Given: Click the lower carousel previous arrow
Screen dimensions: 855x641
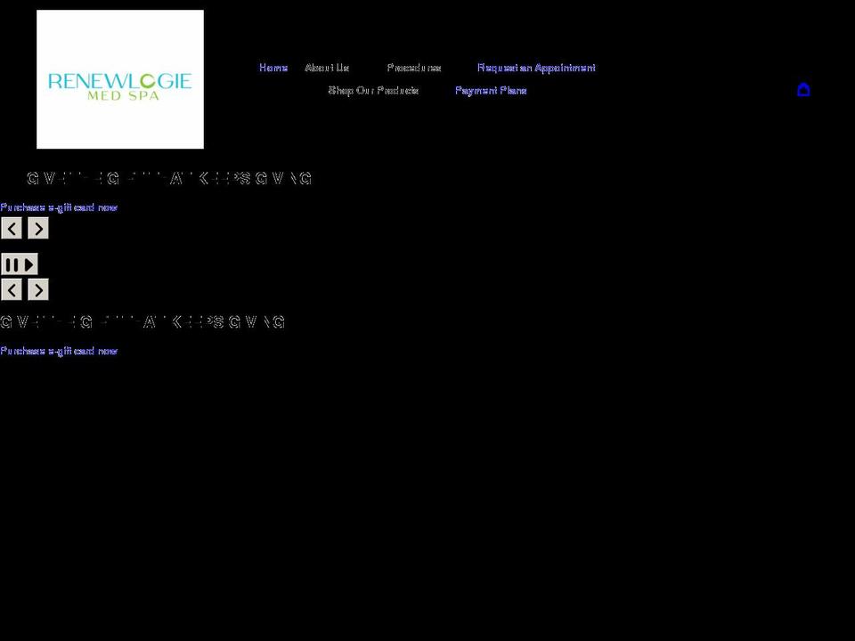Looking at the screenshot, I should click(x=12, y=289).
